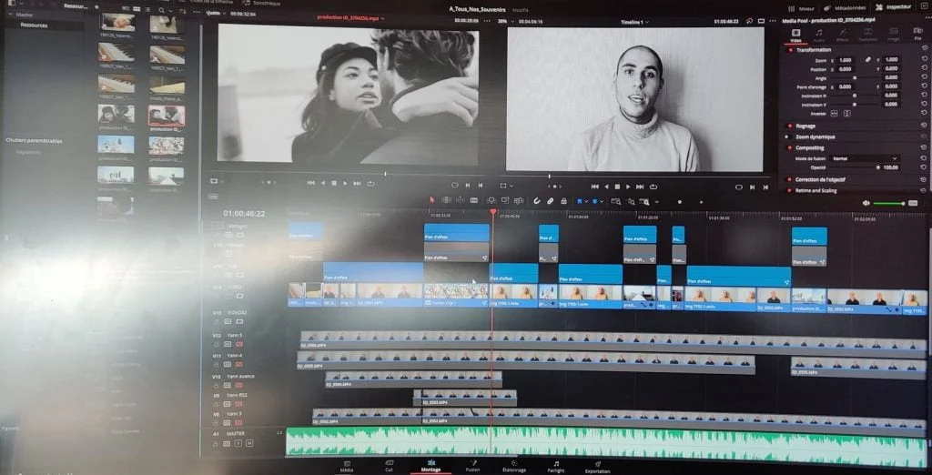This screenshot has height=475, width=932.
Task: Click the blue Flag icon in timeline toolbar
Action: pos(579,201)
